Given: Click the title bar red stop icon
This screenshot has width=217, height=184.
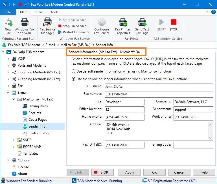Looking at the screenshot, I should pyautogui.click(x=20, y=5).
